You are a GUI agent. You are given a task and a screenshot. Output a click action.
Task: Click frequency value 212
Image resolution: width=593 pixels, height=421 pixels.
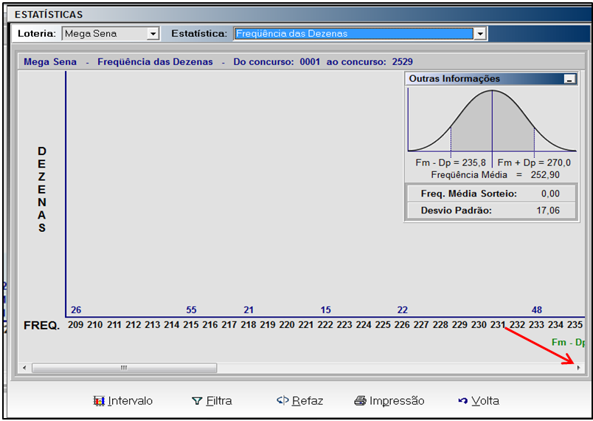coord(133,325)
